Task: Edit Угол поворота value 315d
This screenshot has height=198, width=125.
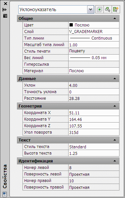Action: [94, 132]
